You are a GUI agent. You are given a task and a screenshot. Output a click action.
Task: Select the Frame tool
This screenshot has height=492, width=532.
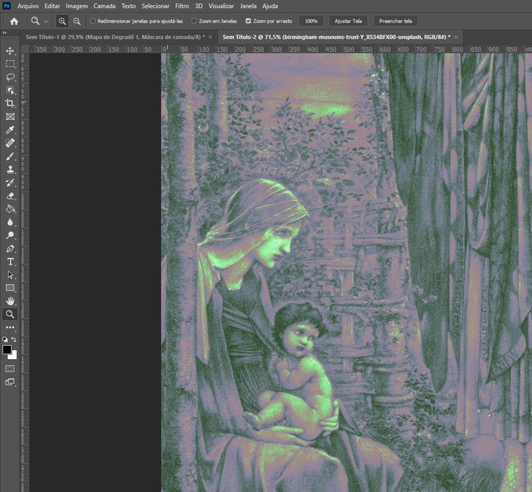10,117
